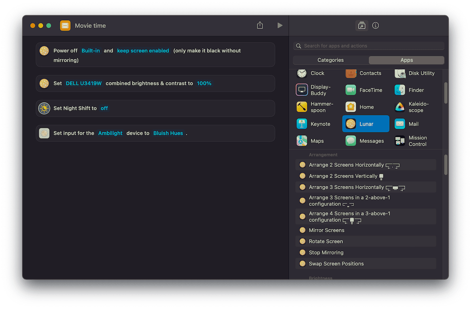The width and height of the screenshot is (471, 309).
Task: Select the Disk Utility app
Action: 415,73
